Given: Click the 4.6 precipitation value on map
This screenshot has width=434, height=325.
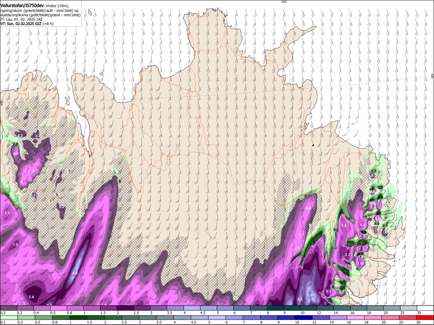Looking at the screenshot, I should (75, 273).
